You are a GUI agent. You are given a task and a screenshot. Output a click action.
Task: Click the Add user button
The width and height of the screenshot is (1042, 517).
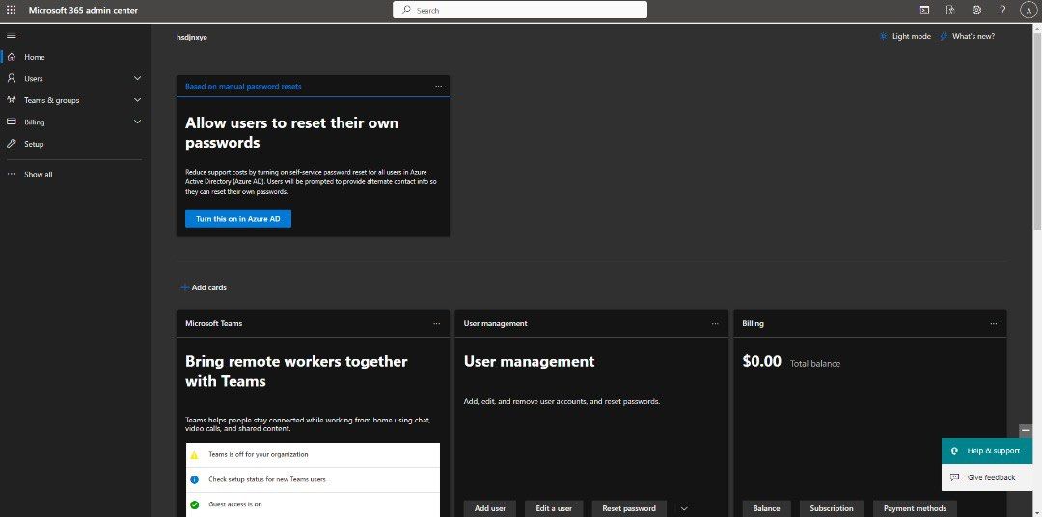(490, 508)
